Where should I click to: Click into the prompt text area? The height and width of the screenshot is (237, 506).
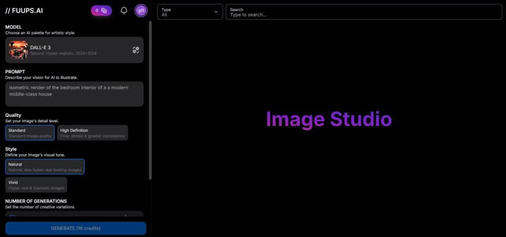pyautogui.click(x=75, y=94)
